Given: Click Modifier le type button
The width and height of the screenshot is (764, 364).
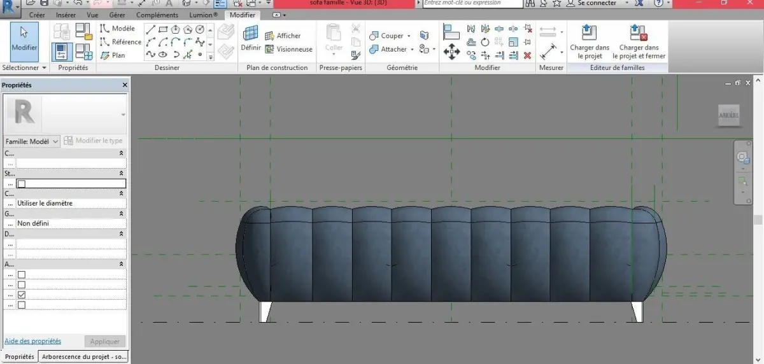Looking at the screenshot, I should click(94, 141).
